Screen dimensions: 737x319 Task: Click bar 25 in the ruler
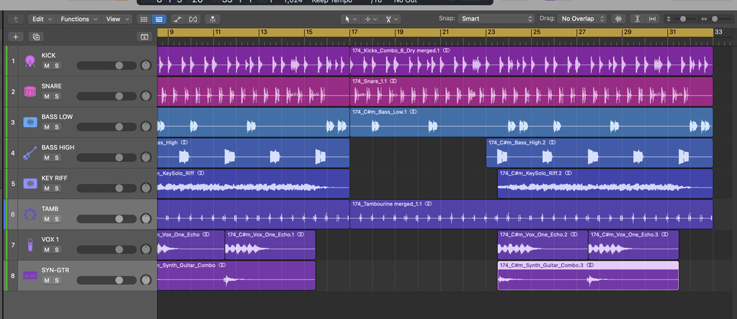tap(536, 32)
